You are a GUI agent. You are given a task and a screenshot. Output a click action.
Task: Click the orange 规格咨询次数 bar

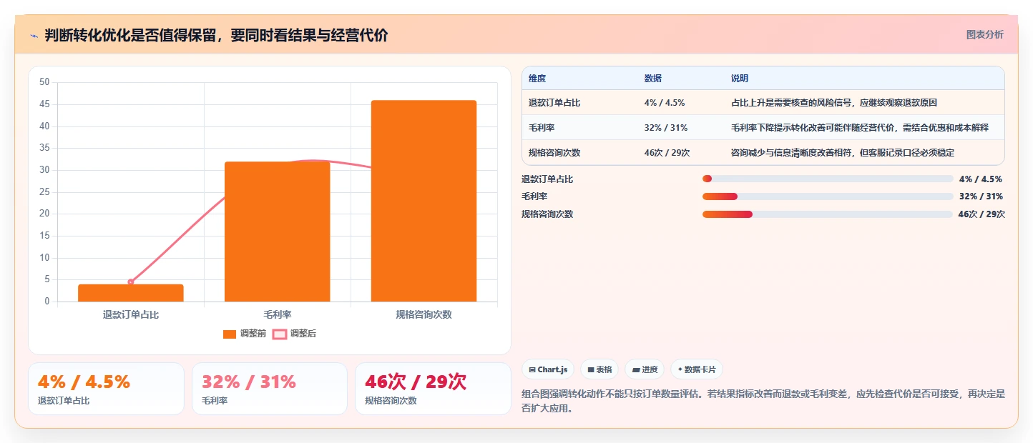[424, 201]
